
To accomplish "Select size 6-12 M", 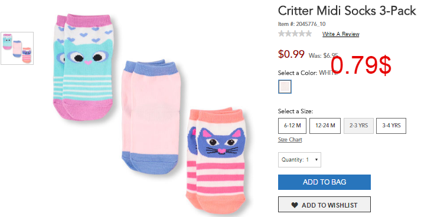I will pos(292,126).
